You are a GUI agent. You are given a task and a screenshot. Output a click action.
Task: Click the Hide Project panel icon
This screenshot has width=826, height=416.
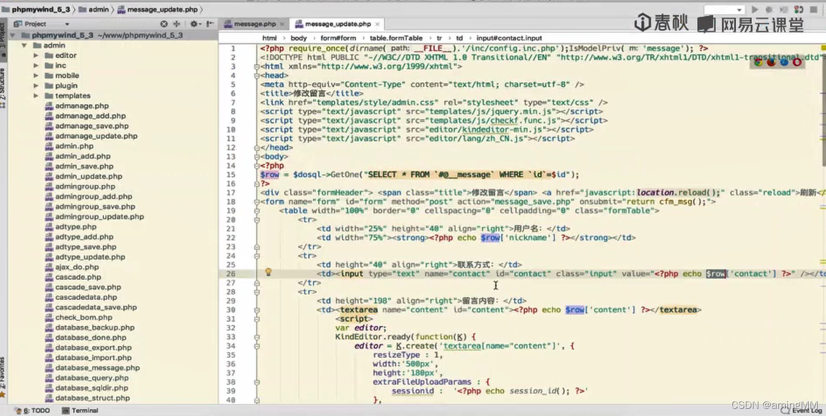[210, 24]
